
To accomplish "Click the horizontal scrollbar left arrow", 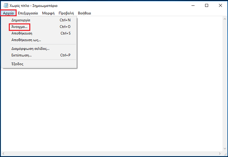I will [x=3, y=153].
